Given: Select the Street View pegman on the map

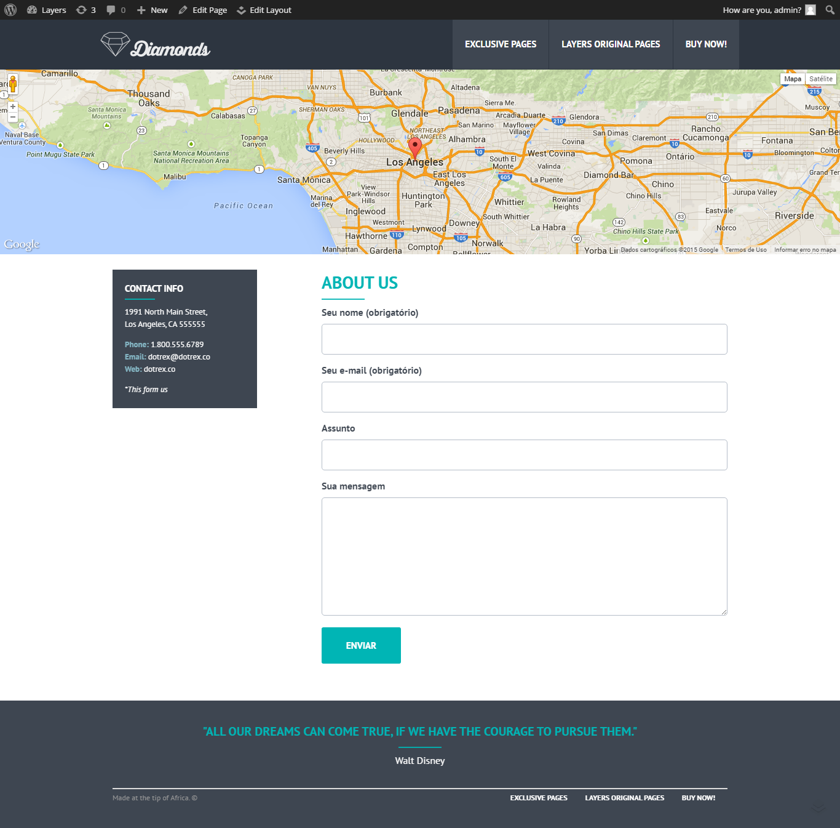Looking at the screenshot, I should click(x=13, y=84).
